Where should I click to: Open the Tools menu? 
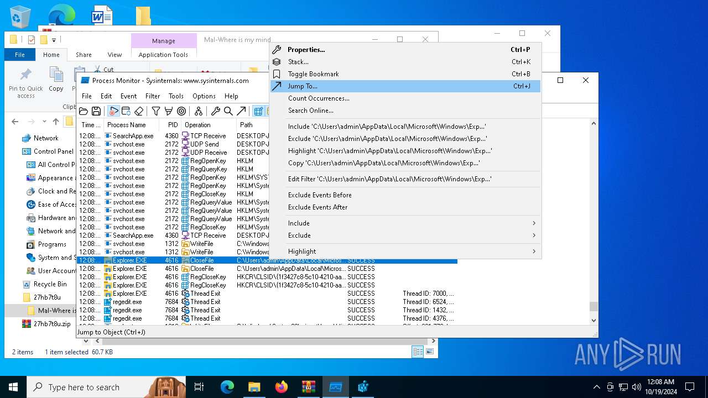(x=176, y=96)
